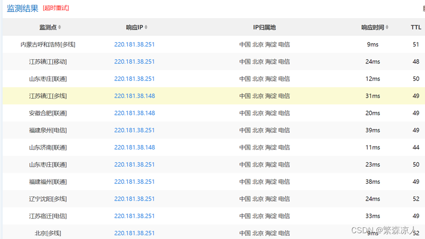The width and height of the screenshot is (425, 239).
Task: Click TTL value 51
Action: pyautogui.click(x=416, y=45)
